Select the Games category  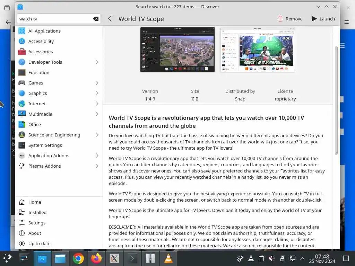pyautogui.click(x=59, y=83)
